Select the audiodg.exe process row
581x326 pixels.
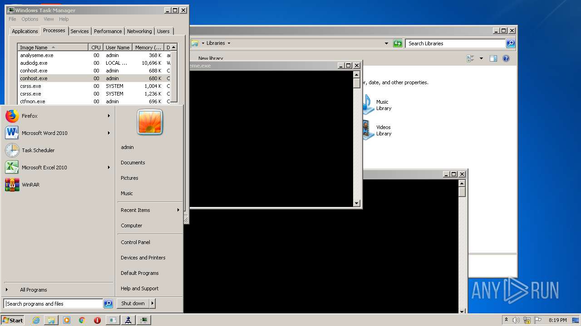click(94, 63)
